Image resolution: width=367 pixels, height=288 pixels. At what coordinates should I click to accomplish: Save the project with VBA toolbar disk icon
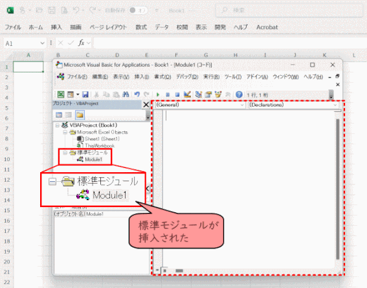click(85, 94)
